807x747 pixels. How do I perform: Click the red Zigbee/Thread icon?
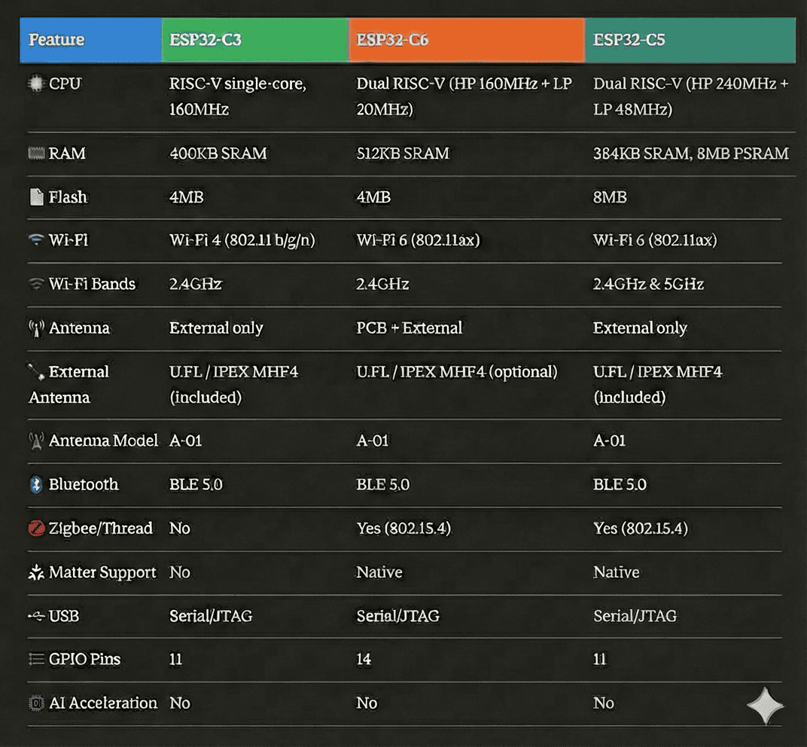click(35, 529)
